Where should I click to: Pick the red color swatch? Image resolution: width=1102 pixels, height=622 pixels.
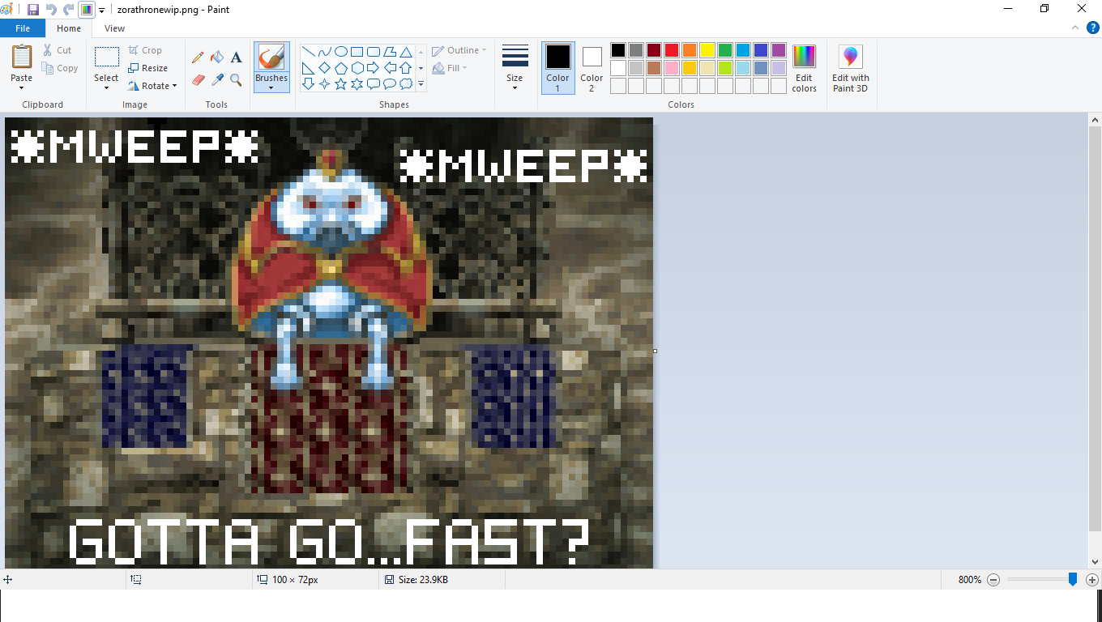point(672,50)
